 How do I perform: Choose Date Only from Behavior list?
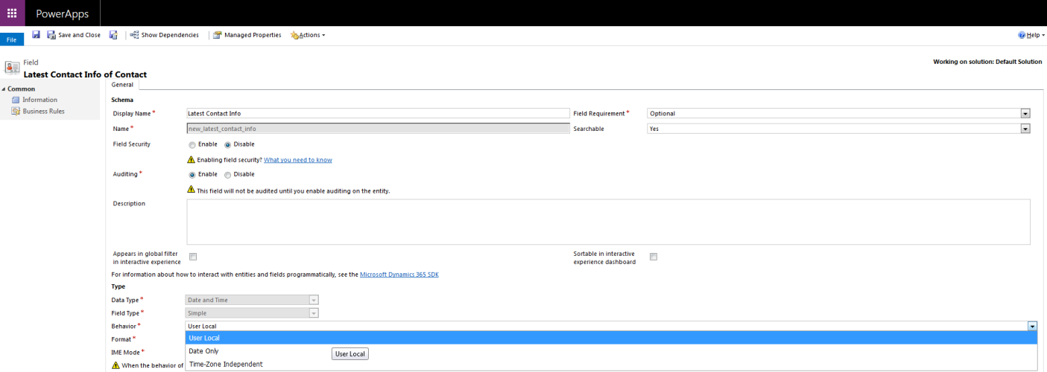point(203,351)
